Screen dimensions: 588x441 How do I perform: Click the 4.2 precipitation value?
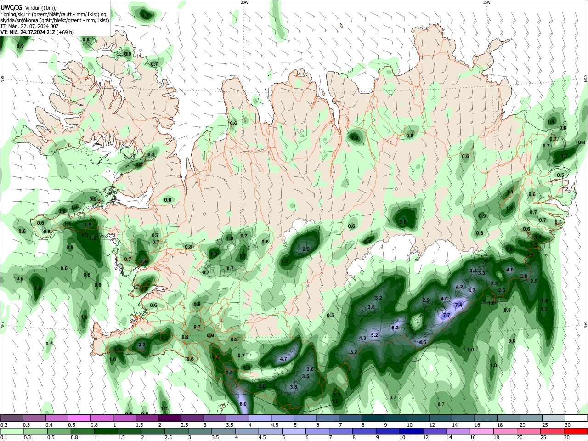[x=459, y=287]
